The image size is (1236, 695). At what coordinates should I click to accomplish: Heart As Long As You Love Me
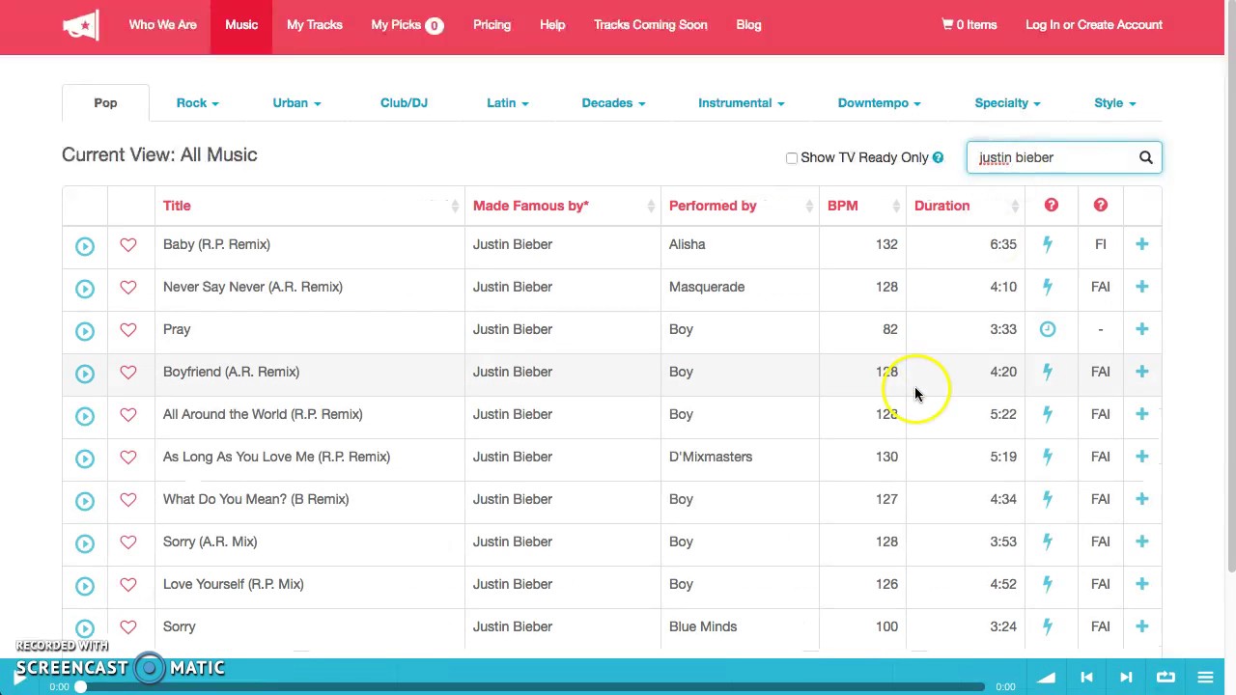[128, 458]
